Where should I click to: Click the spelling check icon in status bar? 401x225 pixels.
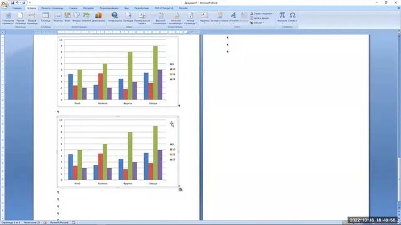[x=45, y=222]
